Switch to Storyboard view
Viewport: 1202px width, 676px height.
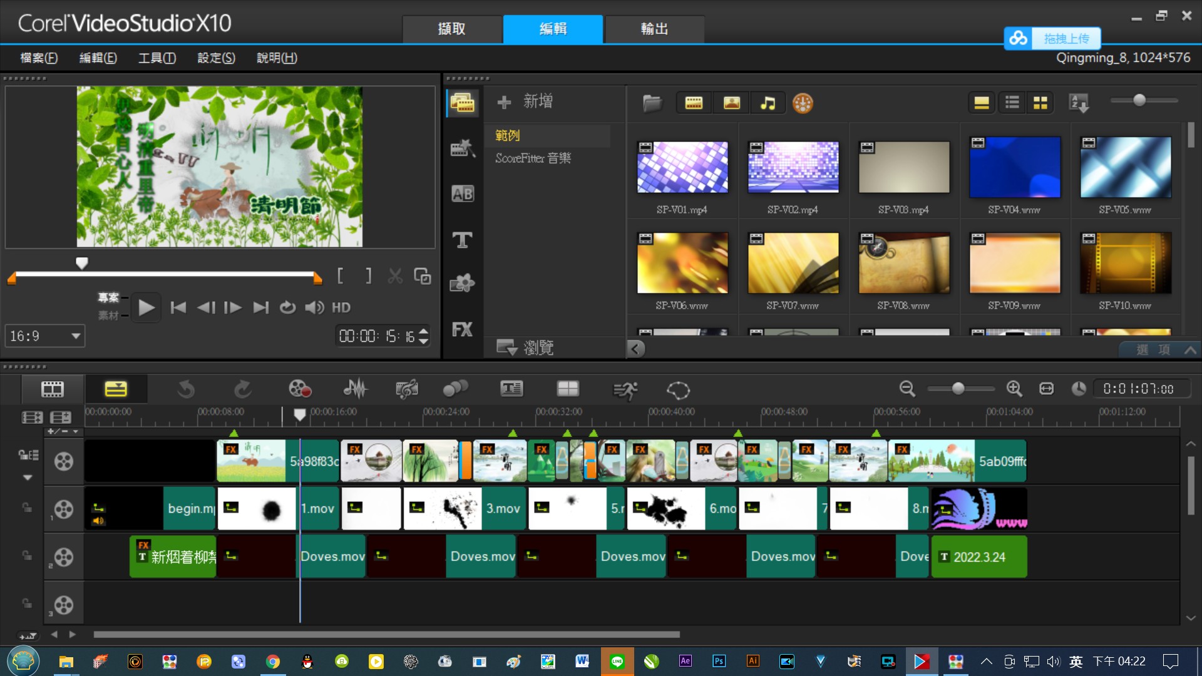click(53, 389)
